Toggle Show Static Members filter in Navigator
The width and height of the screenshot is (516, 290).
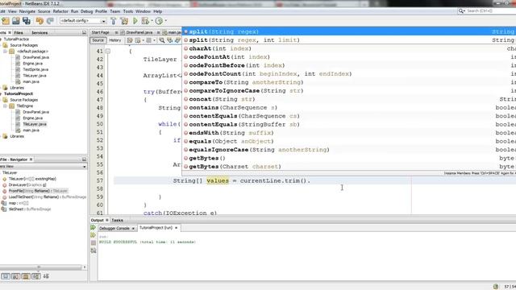coord(26,276)
